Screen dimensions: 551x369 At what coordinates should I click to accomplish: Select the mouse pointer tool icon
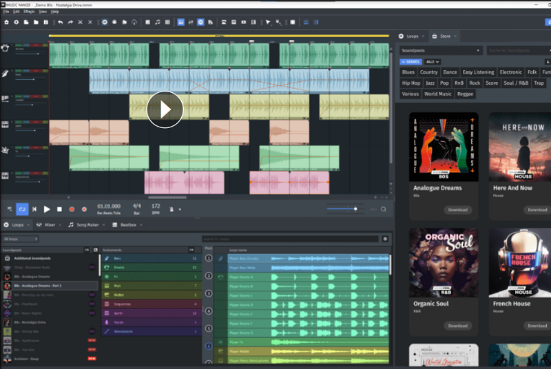point(268,22)
